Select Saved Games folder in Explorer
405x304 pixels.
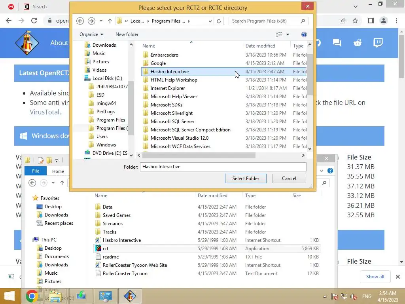coord(117,215)
